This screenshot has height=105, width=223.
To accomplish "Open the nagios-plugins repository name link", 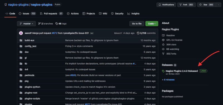I will [42, 5].
